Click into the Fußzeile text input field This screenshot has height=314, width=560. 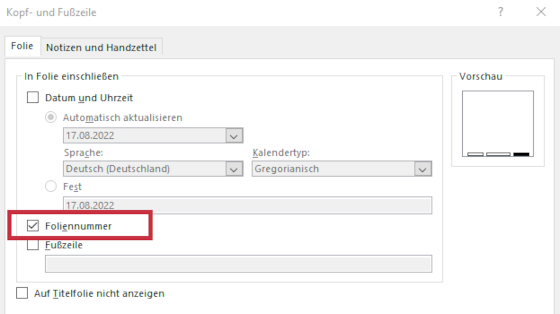click(x=239, y=263)
